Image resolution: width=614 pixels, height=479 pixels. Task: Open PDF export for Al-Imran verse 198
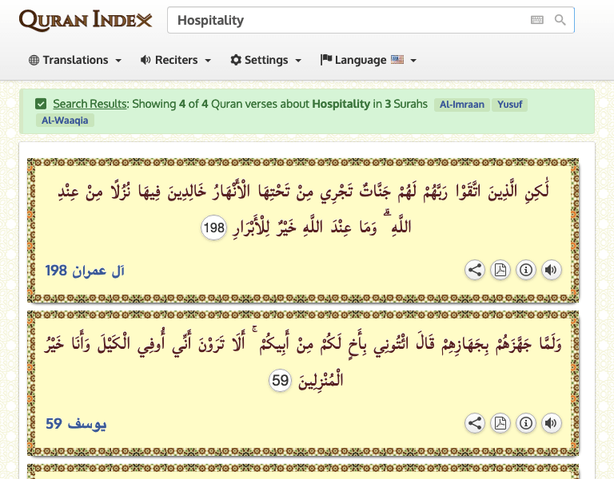[x=500, y=270]
